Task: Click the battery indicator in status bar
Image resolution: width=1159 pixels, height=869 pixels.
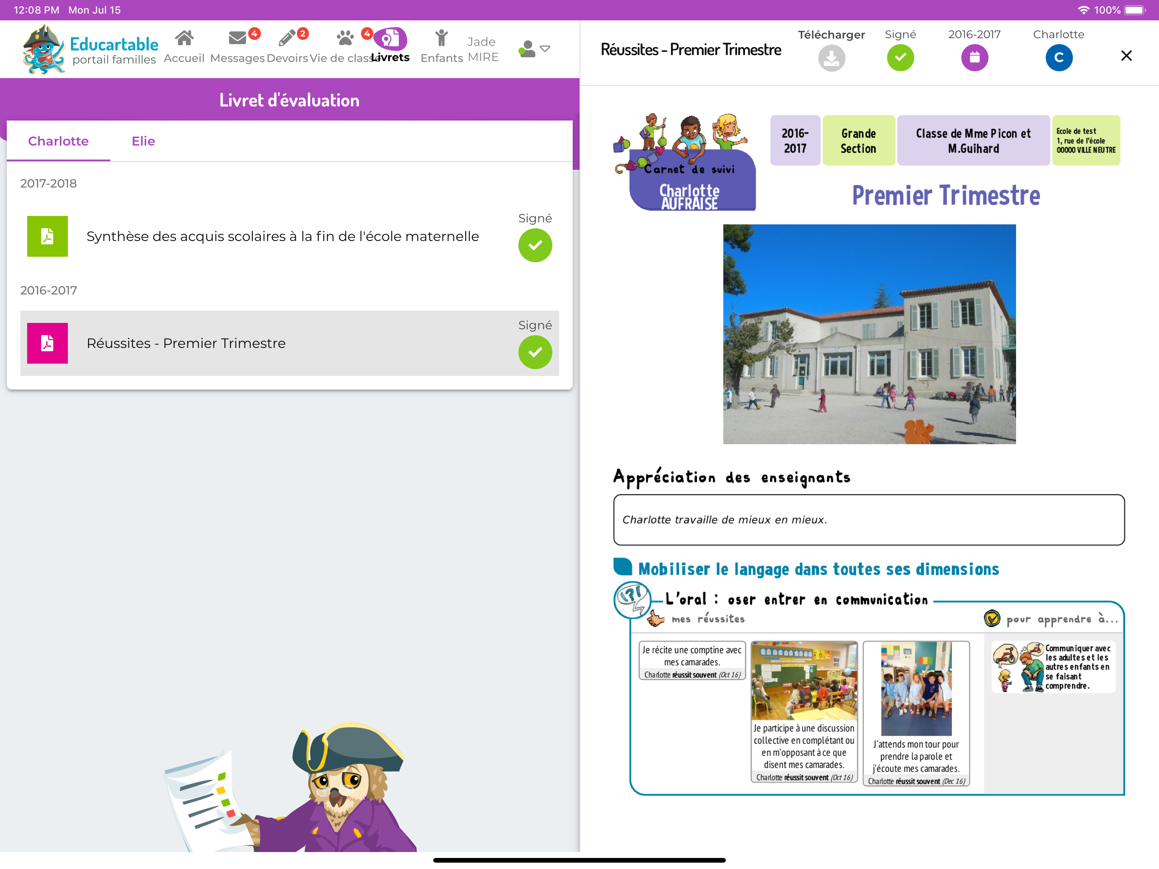Action: click(x=1134, y=10)
